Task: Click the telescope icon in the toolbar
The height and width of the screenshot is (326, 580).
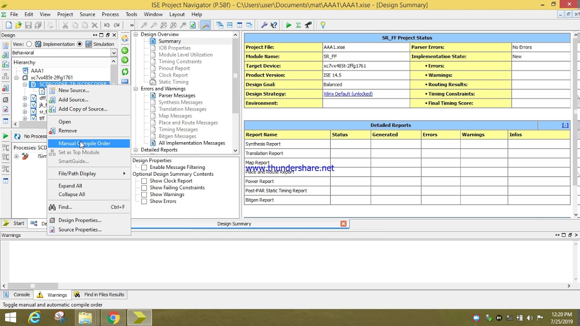Action: [309, 25]
